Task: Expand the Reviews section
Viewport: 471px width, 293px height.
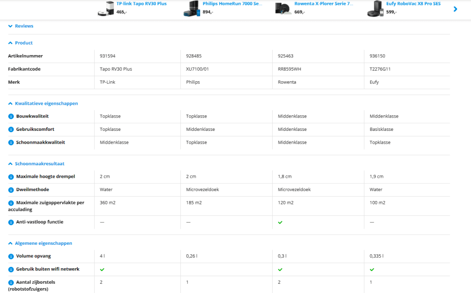Action: click(21, 26)
